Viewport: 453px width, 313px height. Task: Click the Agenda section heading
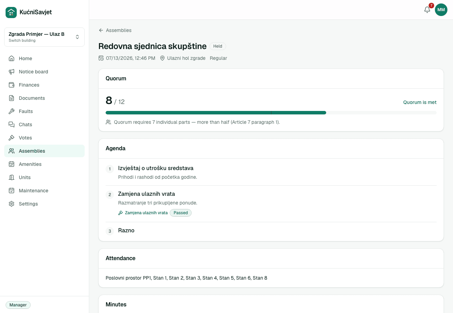115,148
